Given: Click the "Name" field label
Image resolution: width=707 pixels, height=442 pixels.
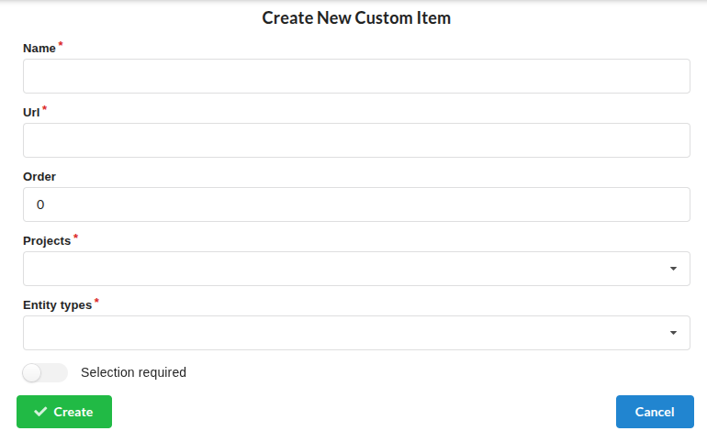Looking at the screenshot, I should coord(39,48).
